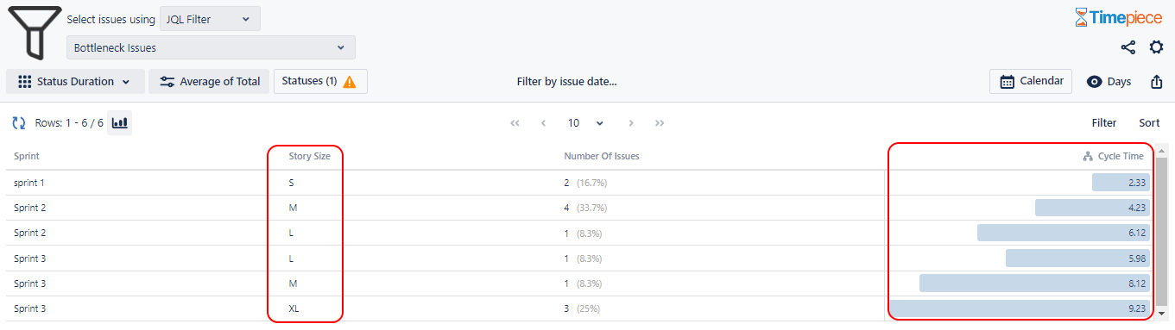The height and width of the screenshot is (330, 1175).
Task: Open settings via the gear icon
Action: [x=1156, y=47]
